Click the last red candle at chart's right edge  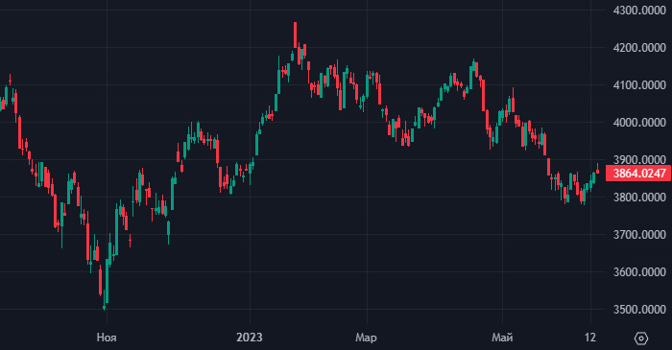click(x=597, y=169)
